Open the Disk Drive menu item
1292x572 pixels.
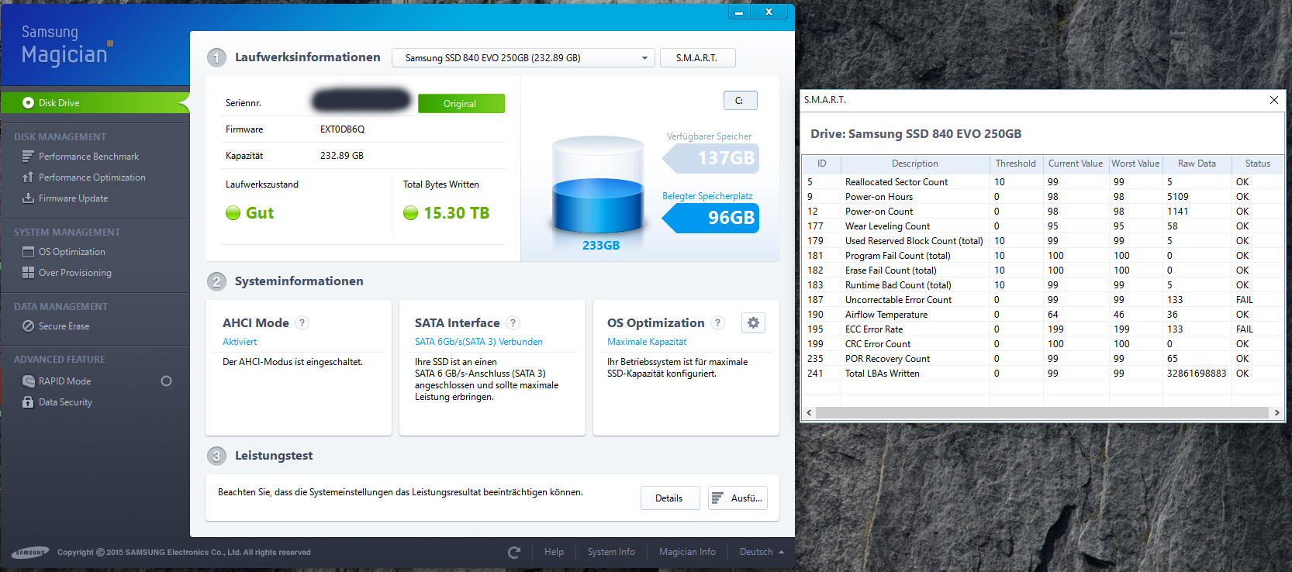95,102
